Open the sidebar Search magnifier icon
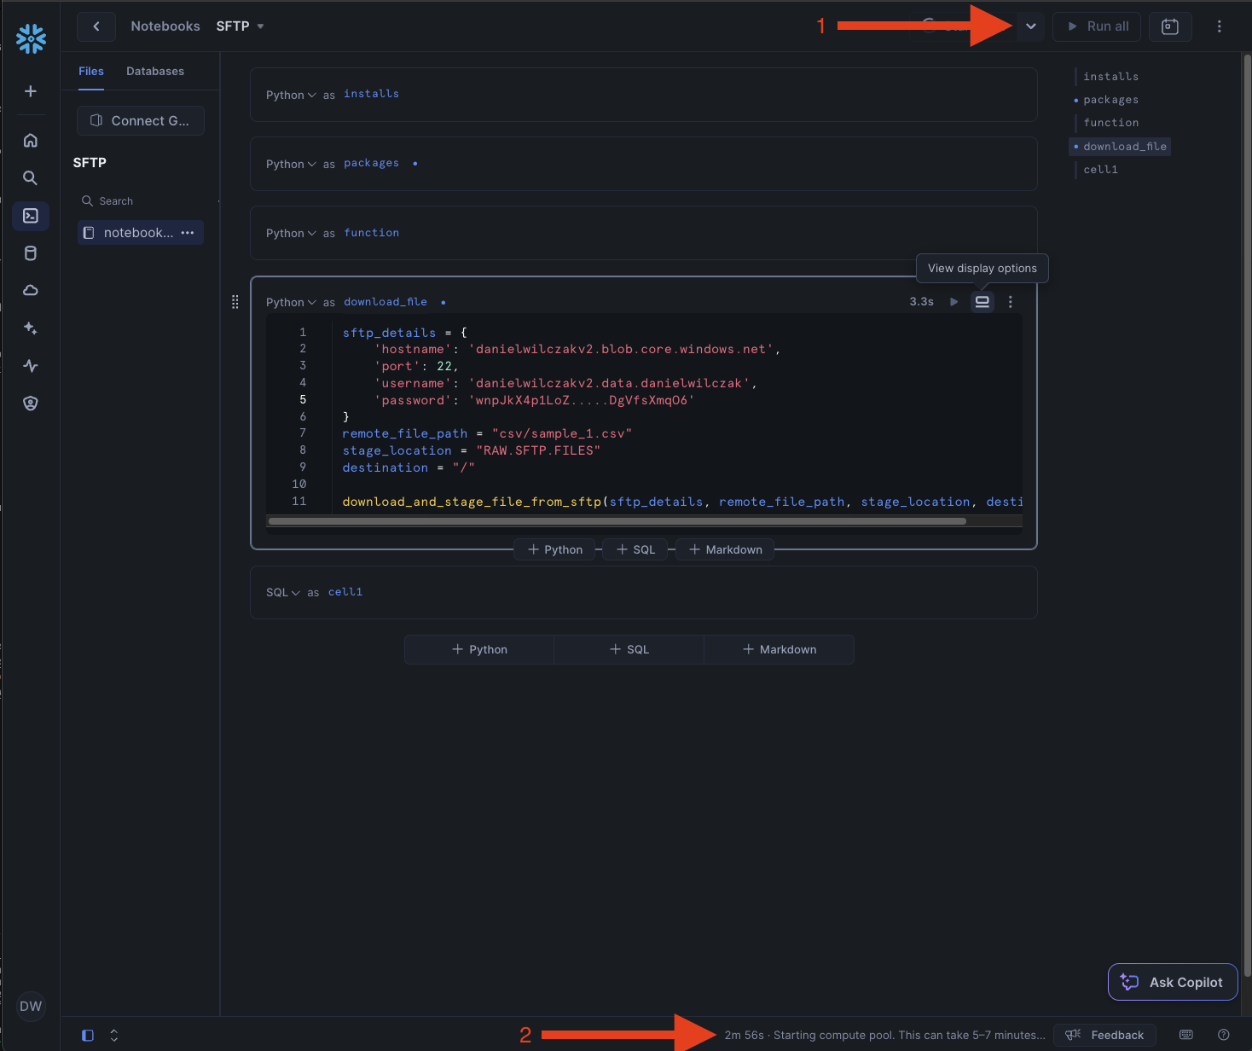This screenshot has width=1252, height=1051. pyautogui.click(x=31, y=178)
